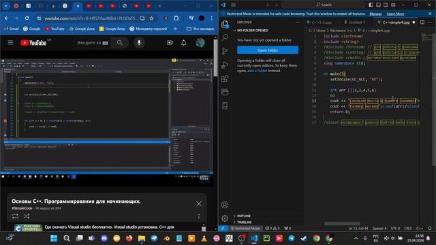Toggle loop playlist in YouTube playlist panel
Screen dimensions: 436x245
(x=15, y=216)
